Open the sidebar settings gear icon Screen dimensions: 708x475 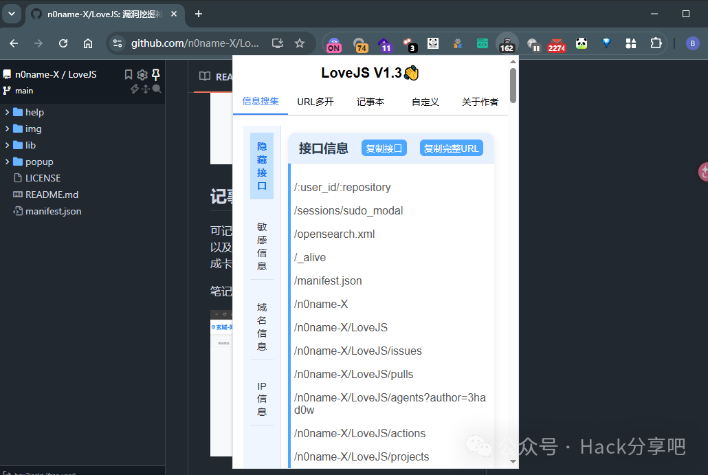(x=142, y=74)
